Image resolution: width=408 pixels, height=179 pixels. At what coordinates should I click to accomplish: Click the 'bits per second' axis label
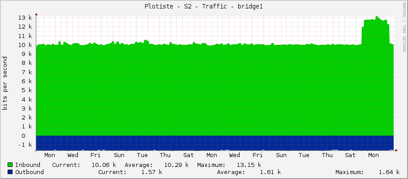(x=4, y=83)
